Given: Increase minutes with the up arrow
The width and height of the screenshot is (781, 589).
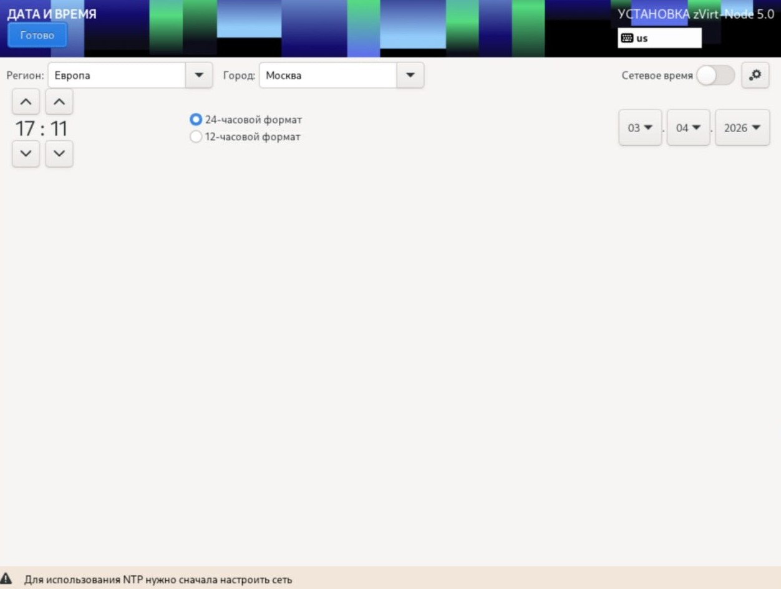Looking at the screenshot, I should coord(59,102).
